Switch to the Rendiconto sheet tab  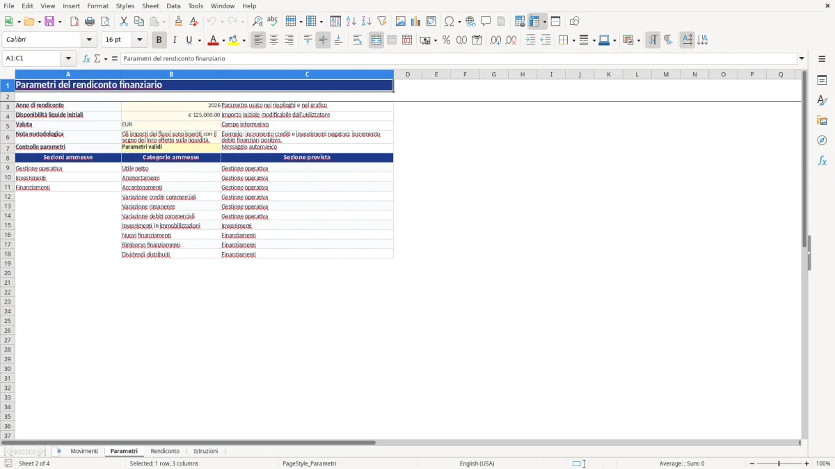(x=165, y=452)
